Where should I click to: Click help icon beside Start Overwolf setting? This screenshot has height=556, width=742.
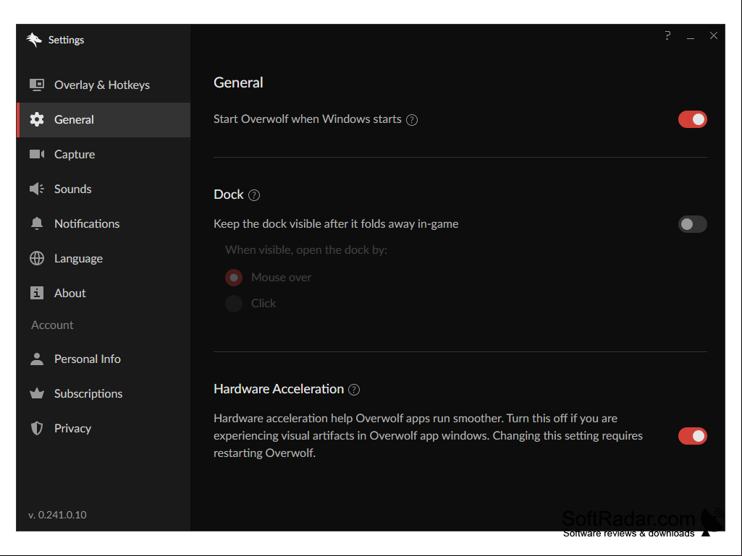coord(412,120)
